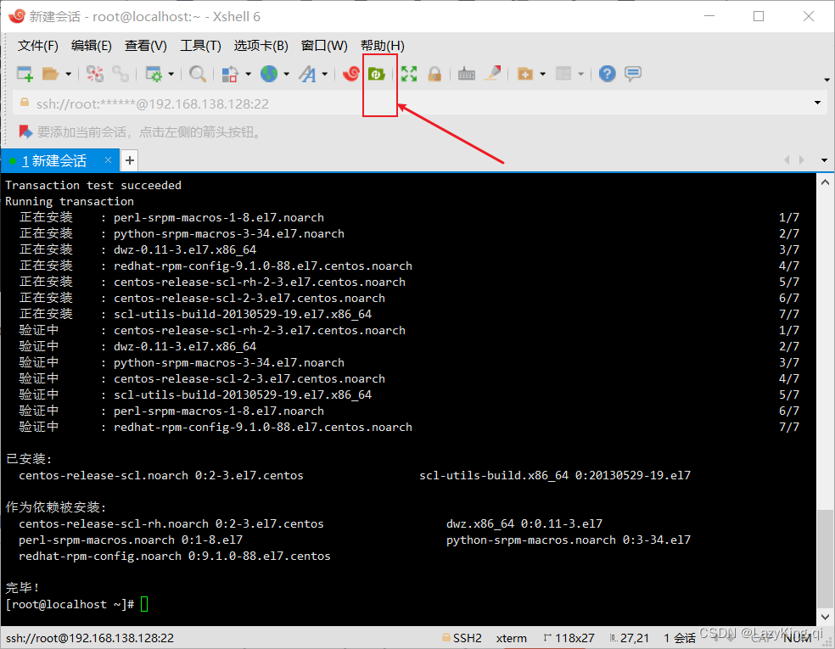Click the Open Session folder icon
The height and width of the screenshot is (649, 835).
(x=50, y=74)
